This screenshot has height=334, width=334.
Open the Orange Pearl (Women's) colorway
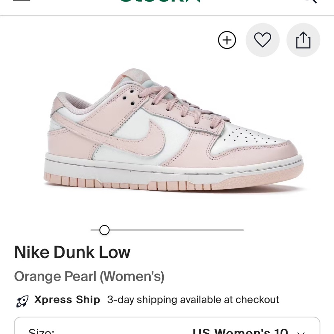click(x=90, y=276)
